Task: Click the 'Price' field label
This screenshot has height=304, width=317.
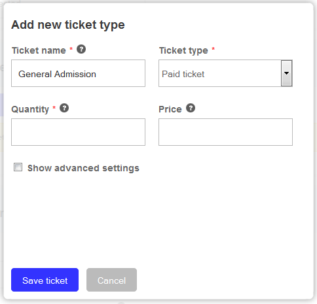Action: [170, 109]
